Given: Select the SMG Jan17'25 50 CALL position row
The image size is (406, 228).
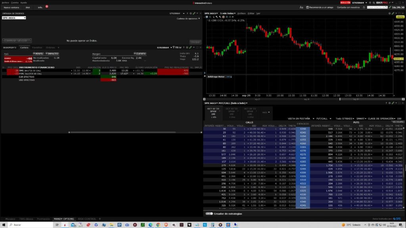Looking at the screenshot, I should [102, 71].
